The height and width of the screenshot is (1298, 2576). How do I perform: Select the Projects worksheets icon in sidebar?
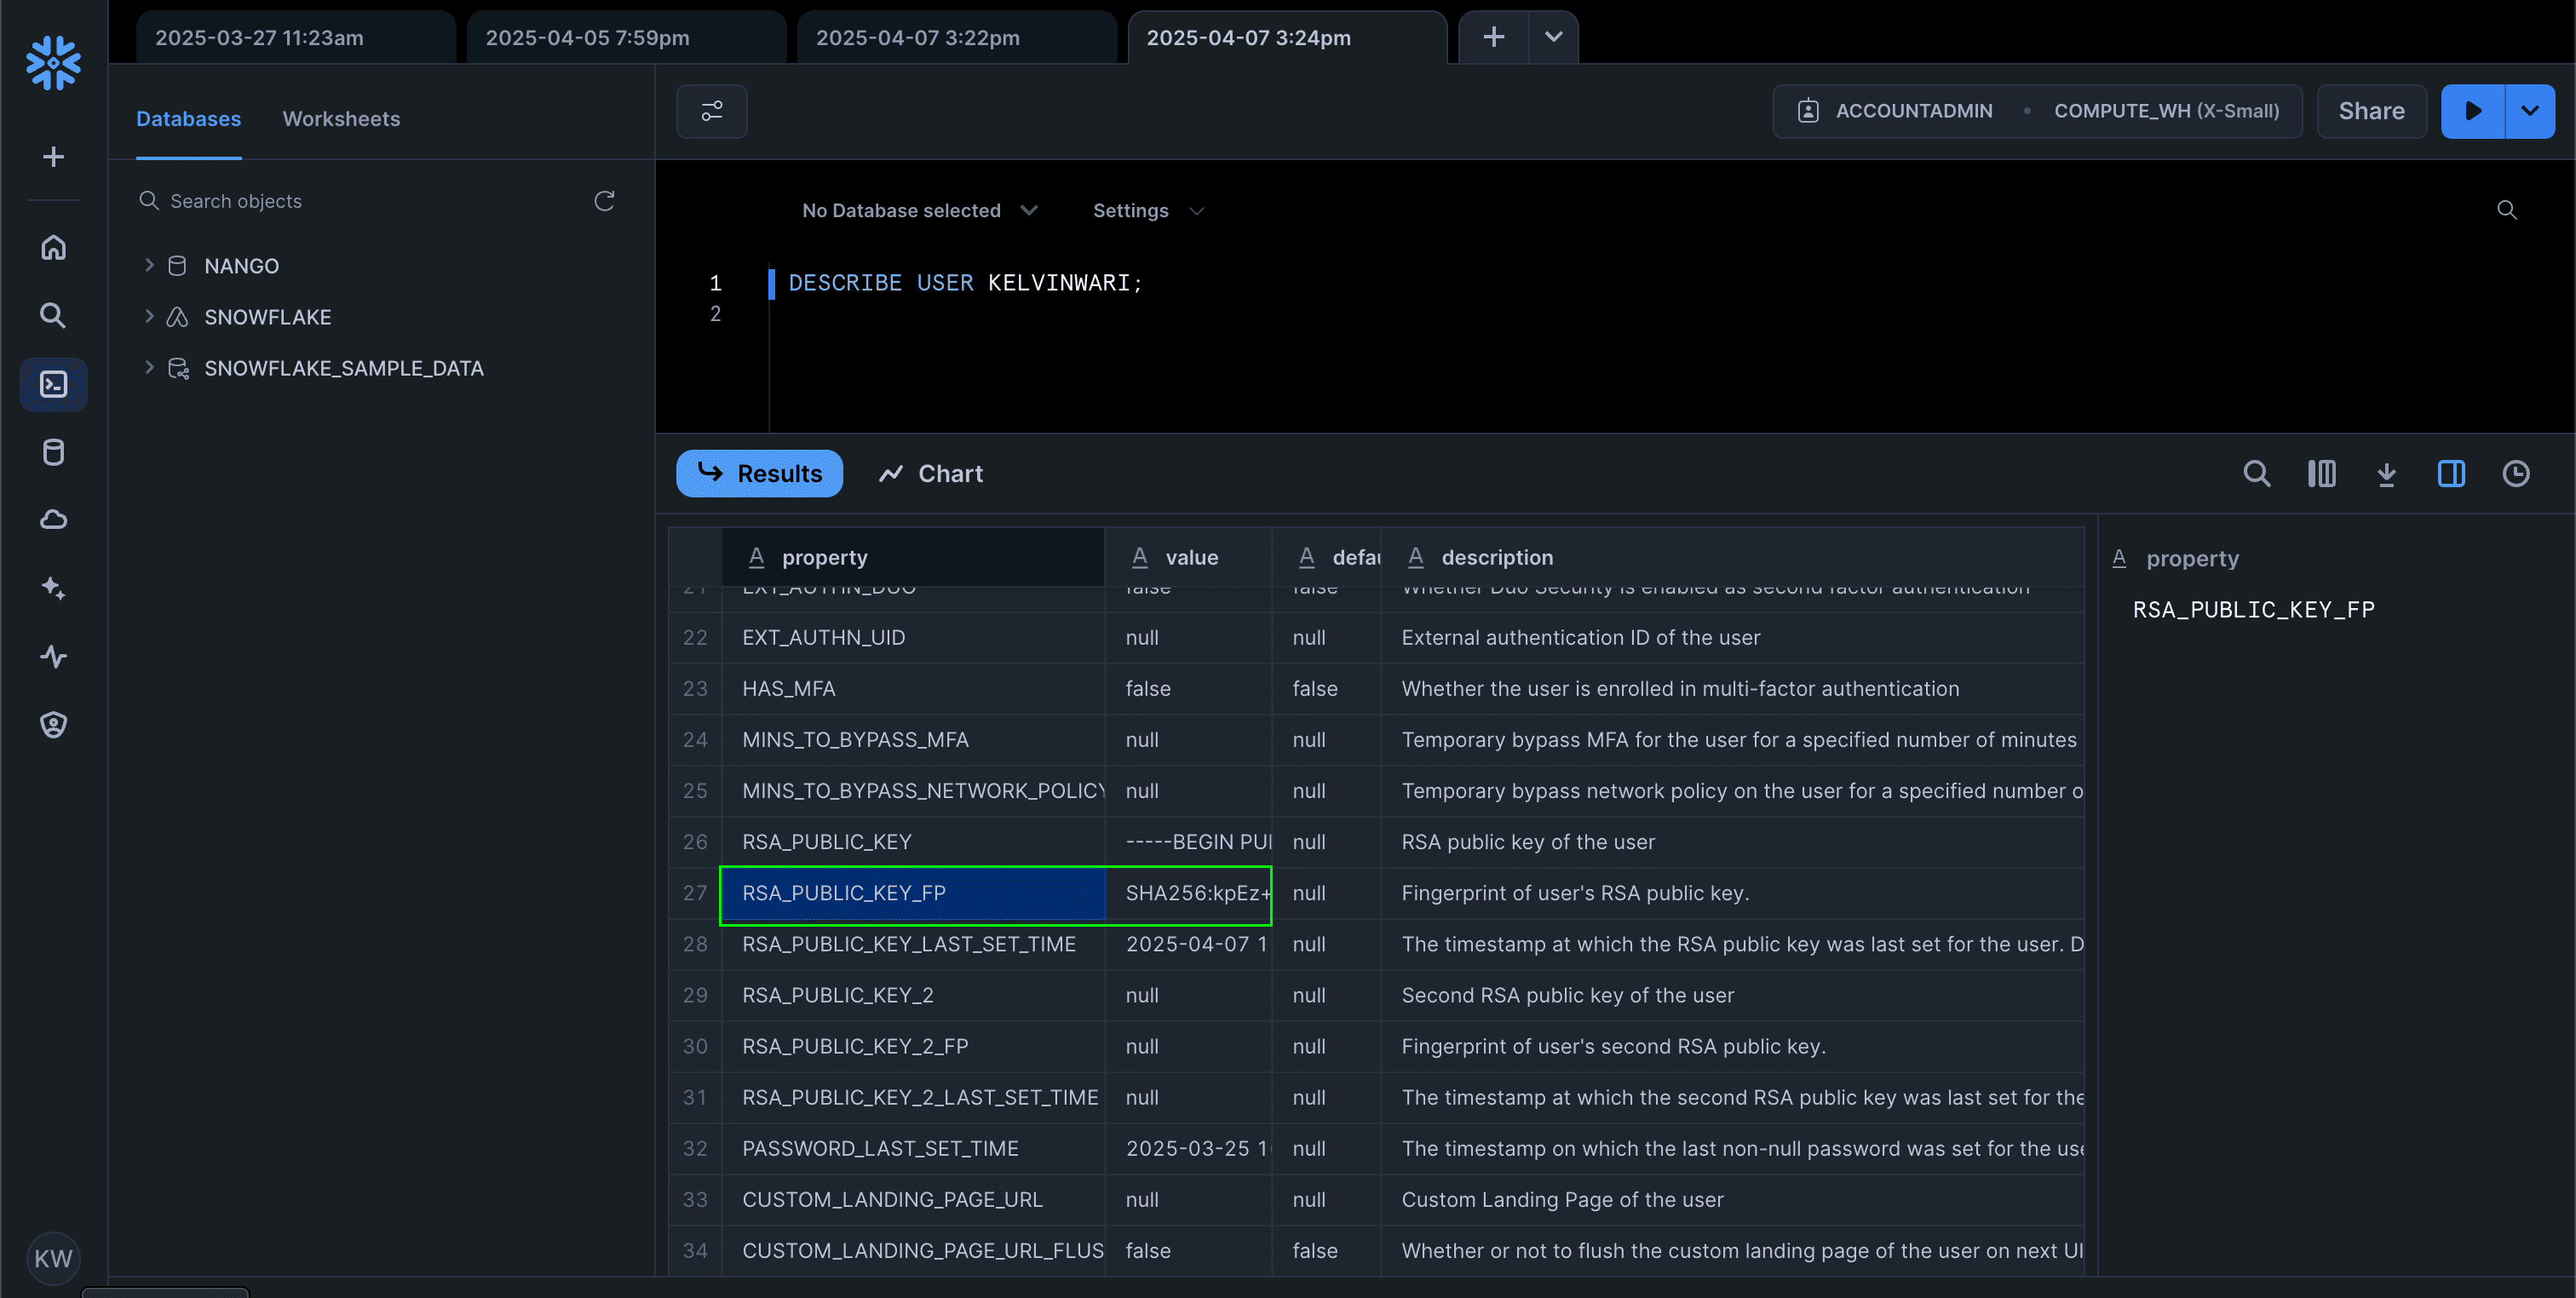click(x=53, y=384)
